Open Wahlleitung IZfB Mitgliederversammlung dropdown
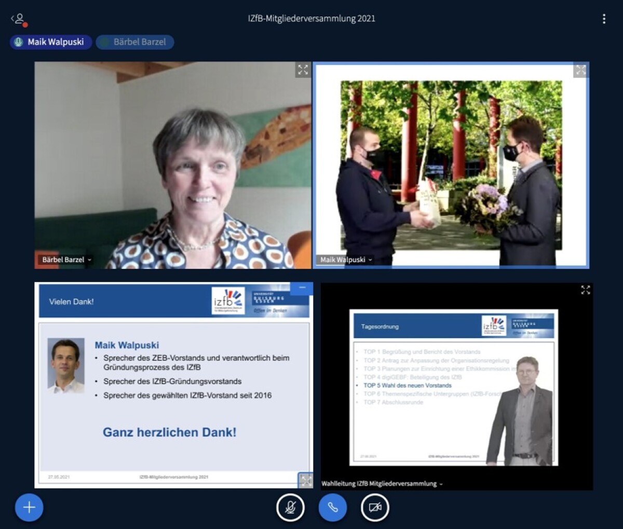Screen dimensions: 623x529 pyautogui.click(x=382, y=483)
